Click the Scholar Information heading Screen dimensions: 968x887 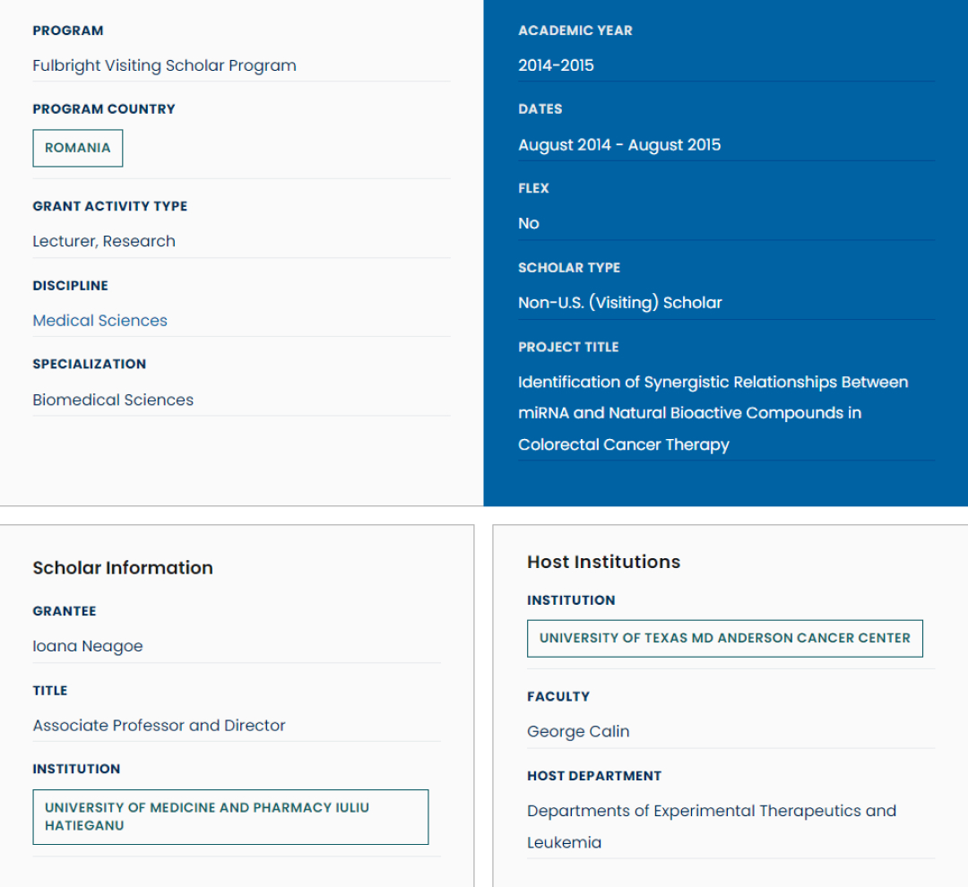[123, 568]
